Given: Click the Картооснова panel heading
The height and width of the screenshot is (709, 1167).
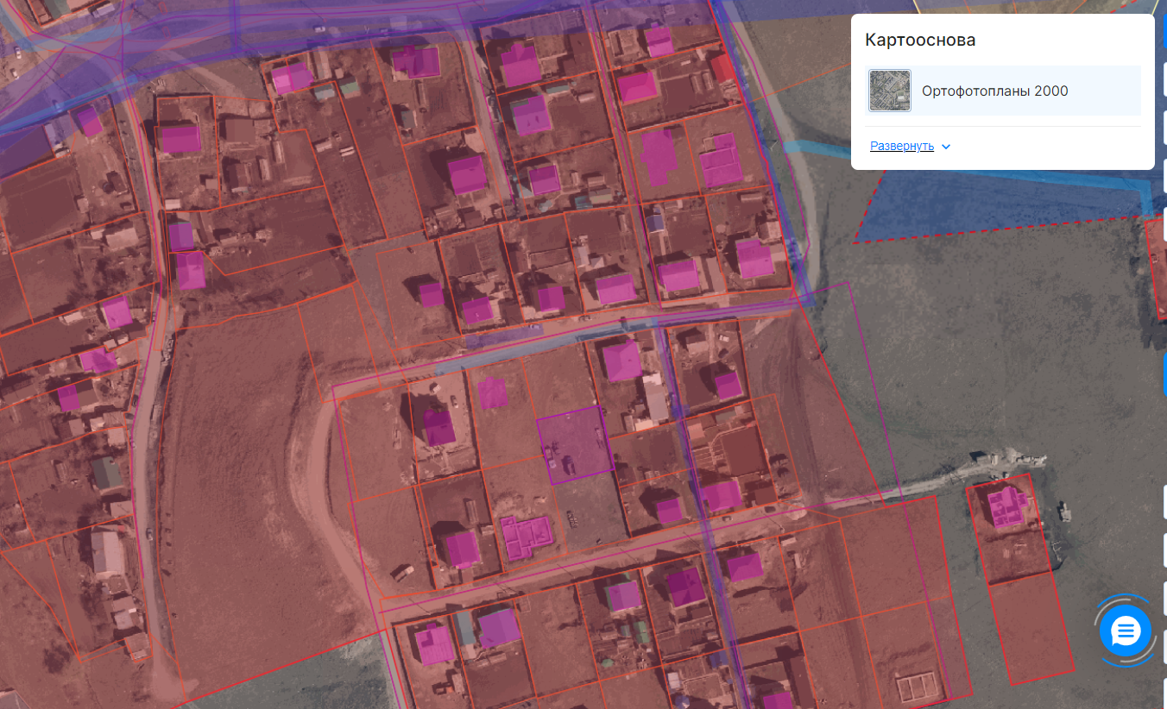Looking at the screenshot, I should [x=920, y=41].
